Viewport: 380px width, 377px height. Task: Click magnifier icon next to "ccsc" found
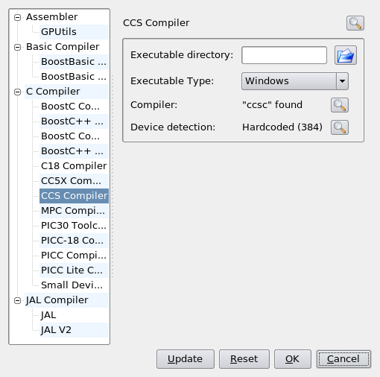pos(340,105)
